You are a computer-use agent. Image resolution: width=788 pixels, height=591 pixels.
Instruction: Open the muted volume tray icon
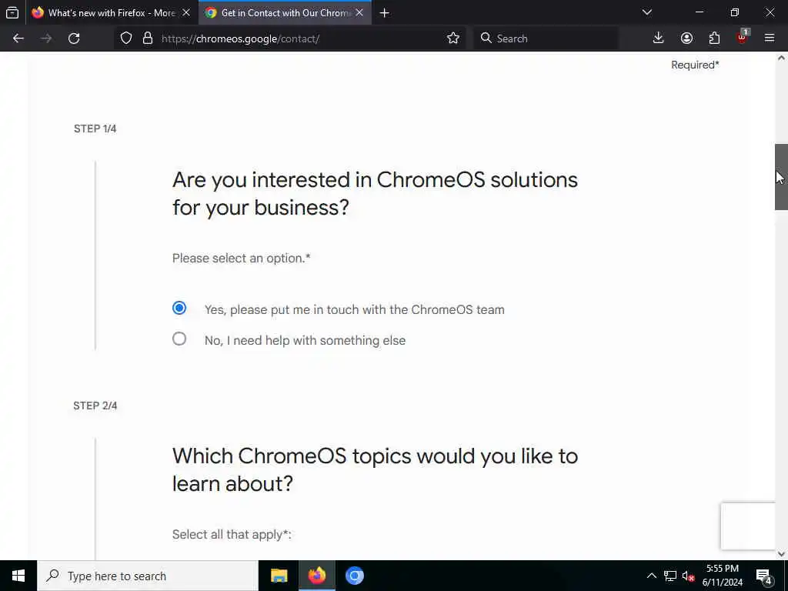[688, 576]
